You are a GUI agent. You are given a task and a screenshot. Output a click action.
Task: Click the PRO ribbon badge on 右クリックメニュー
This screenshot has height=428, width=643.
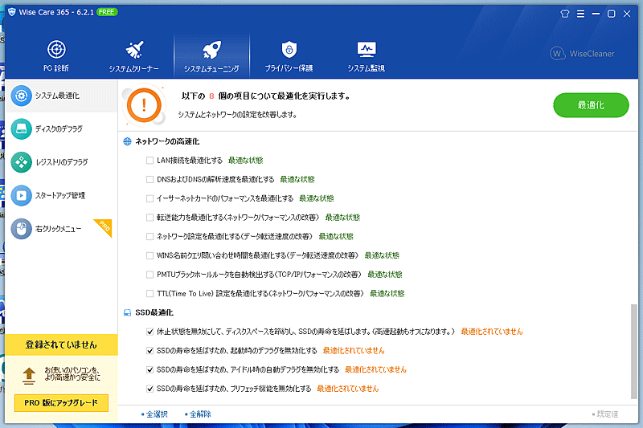point(104,227)
